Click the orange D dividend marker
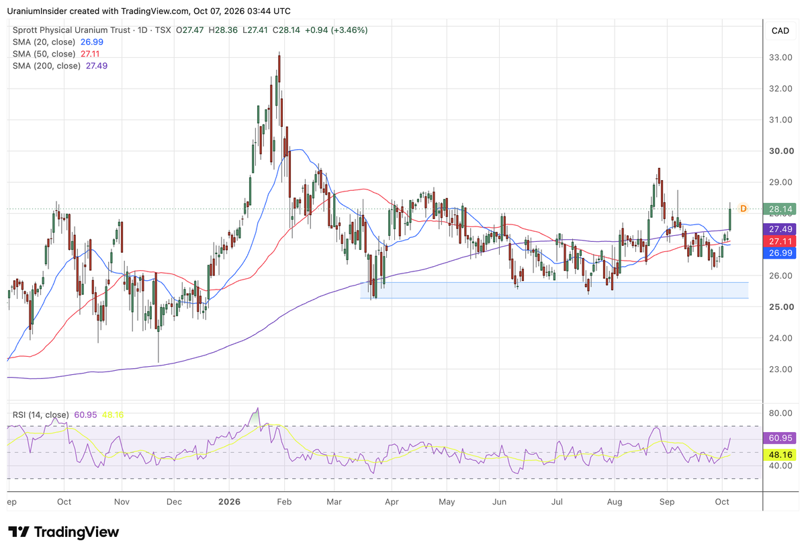Image resolution: width=806 pixels, height=553 pixels. click(x=744, y=209)
